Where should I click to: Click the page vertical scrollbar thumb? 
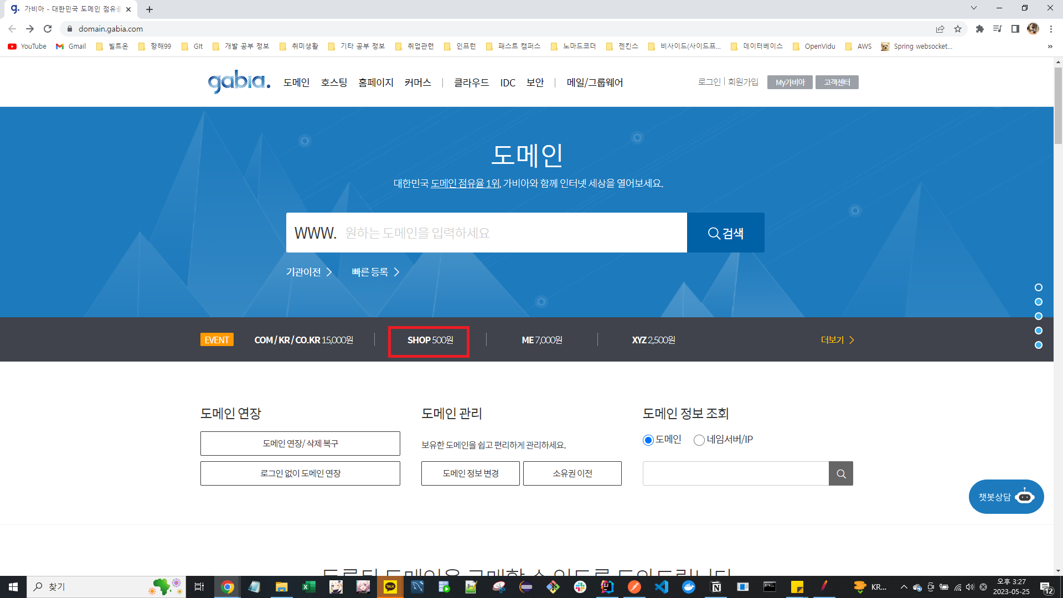coord(1058,105)
